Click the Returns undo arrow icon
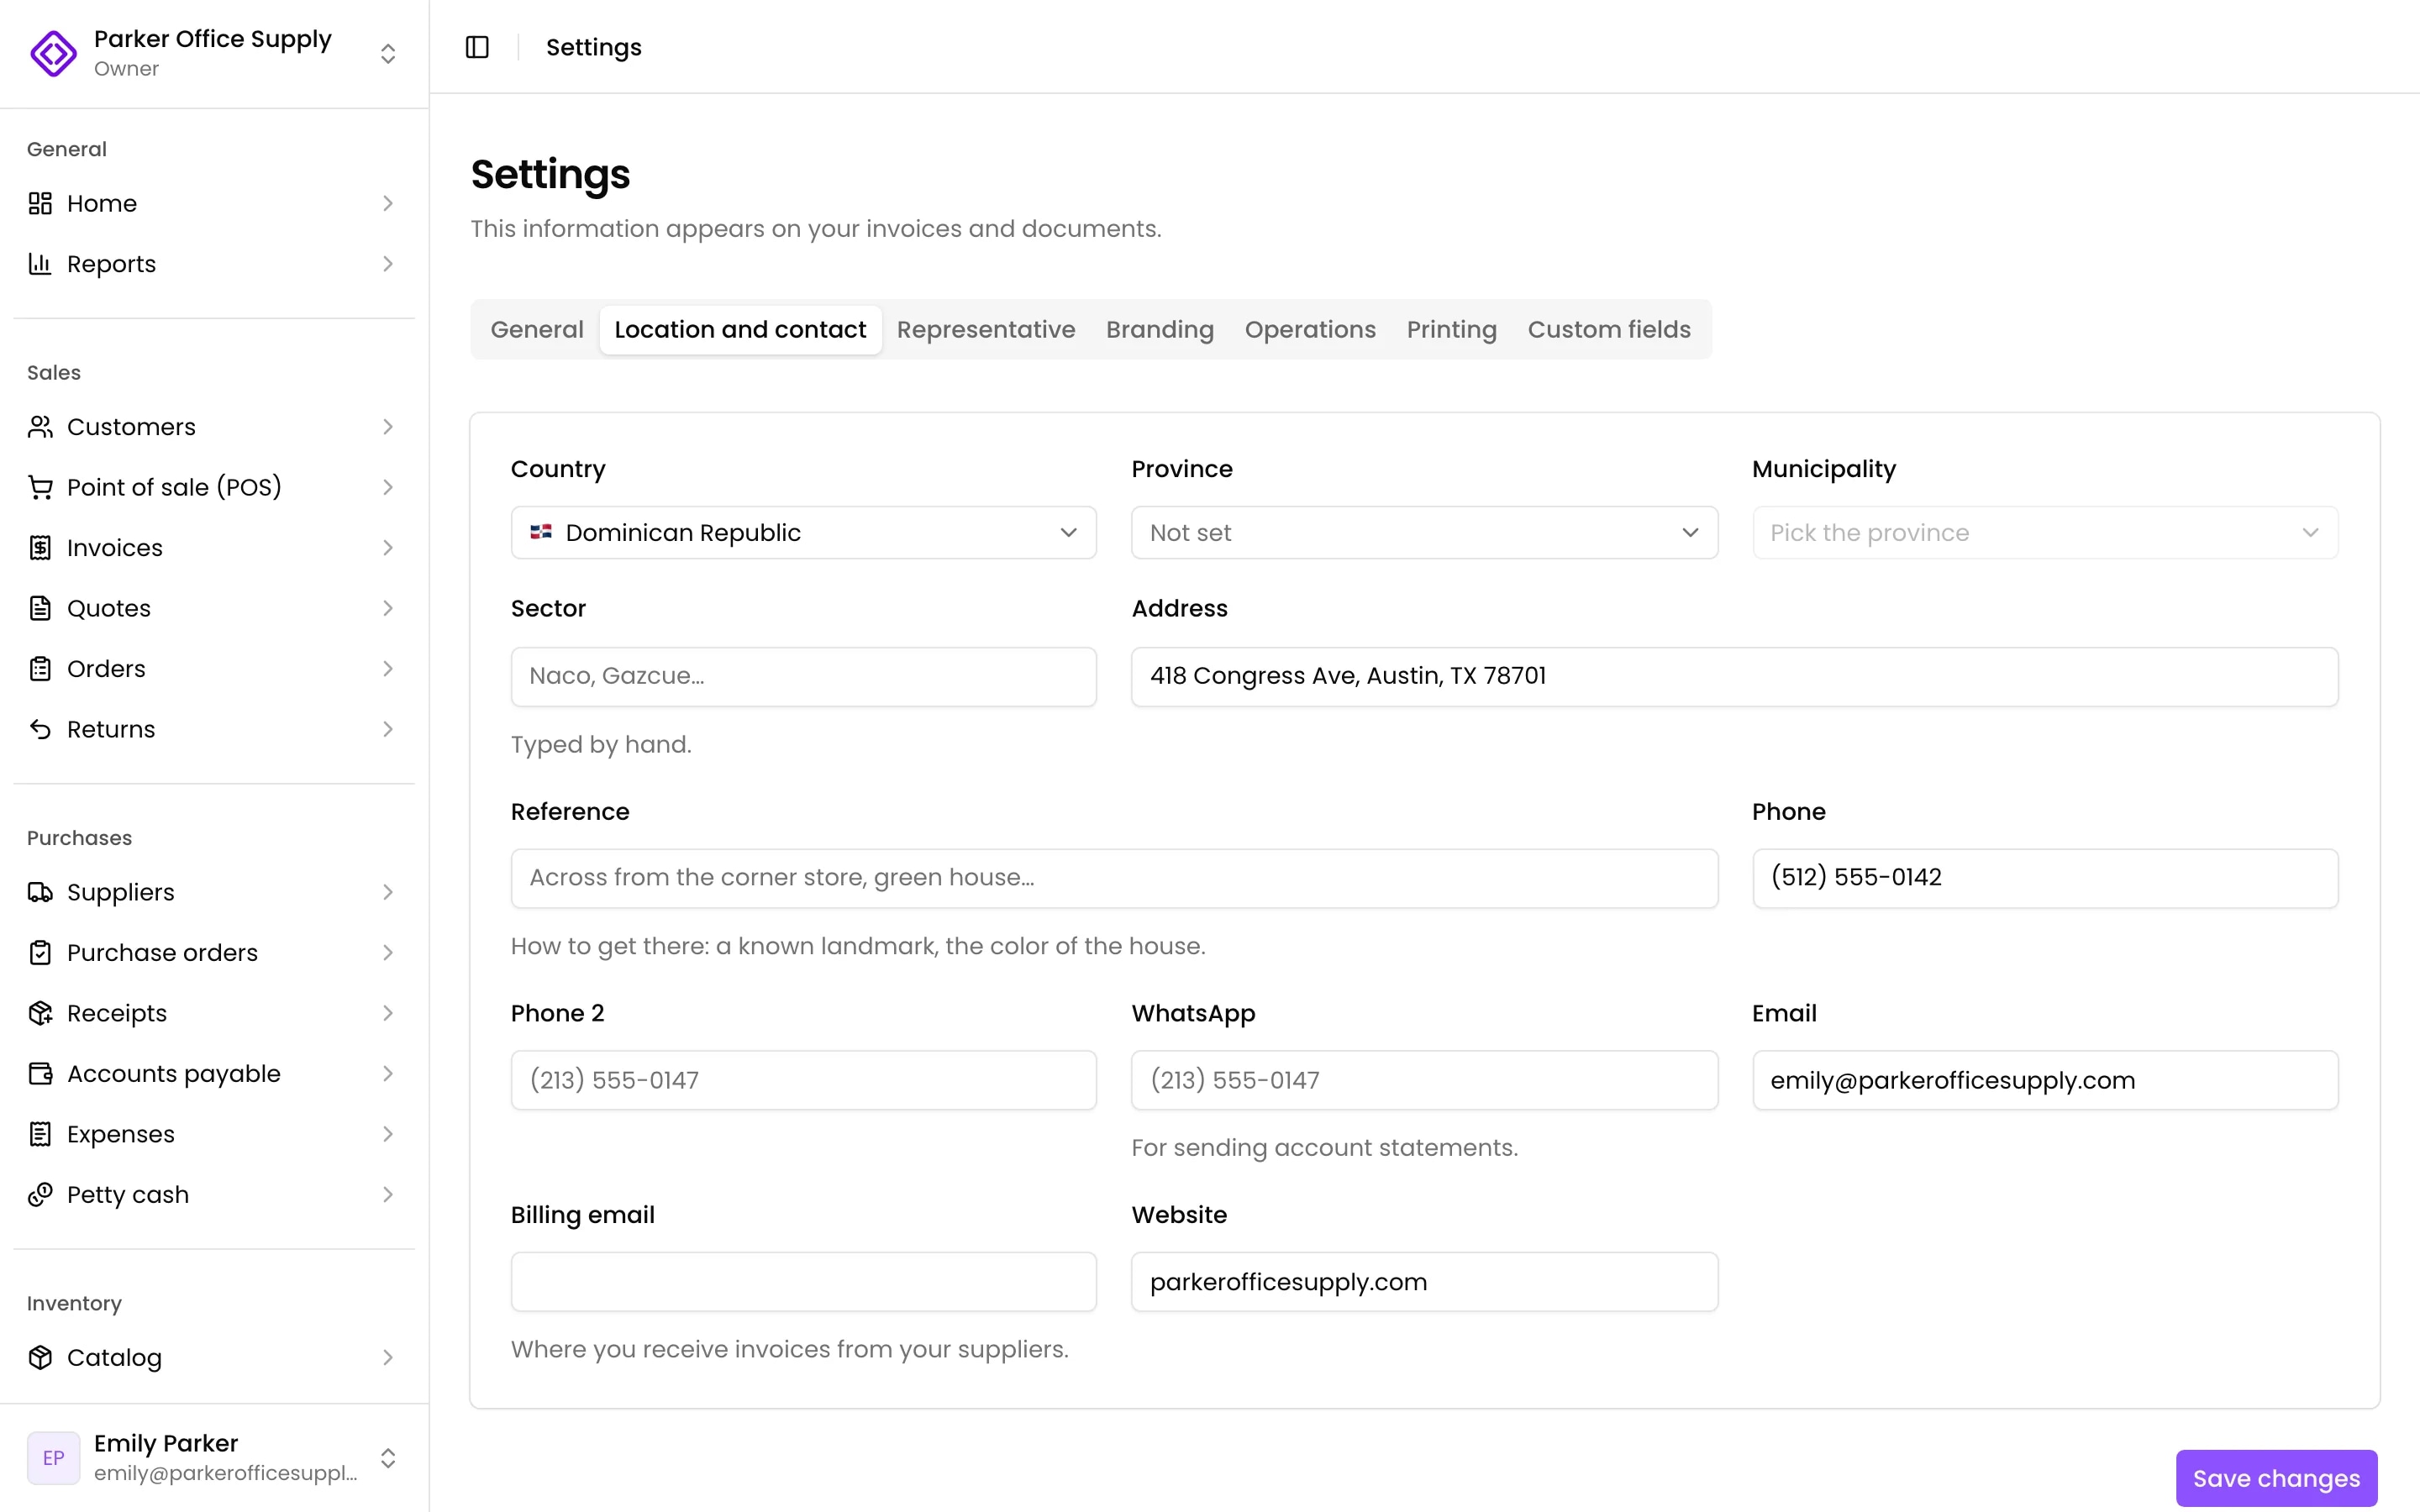 pos(40,729)
